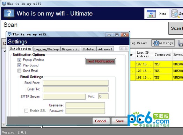Viewport: 183px width, 135px height.
Task: Click the Last IP Address column header
Action: 145,55
